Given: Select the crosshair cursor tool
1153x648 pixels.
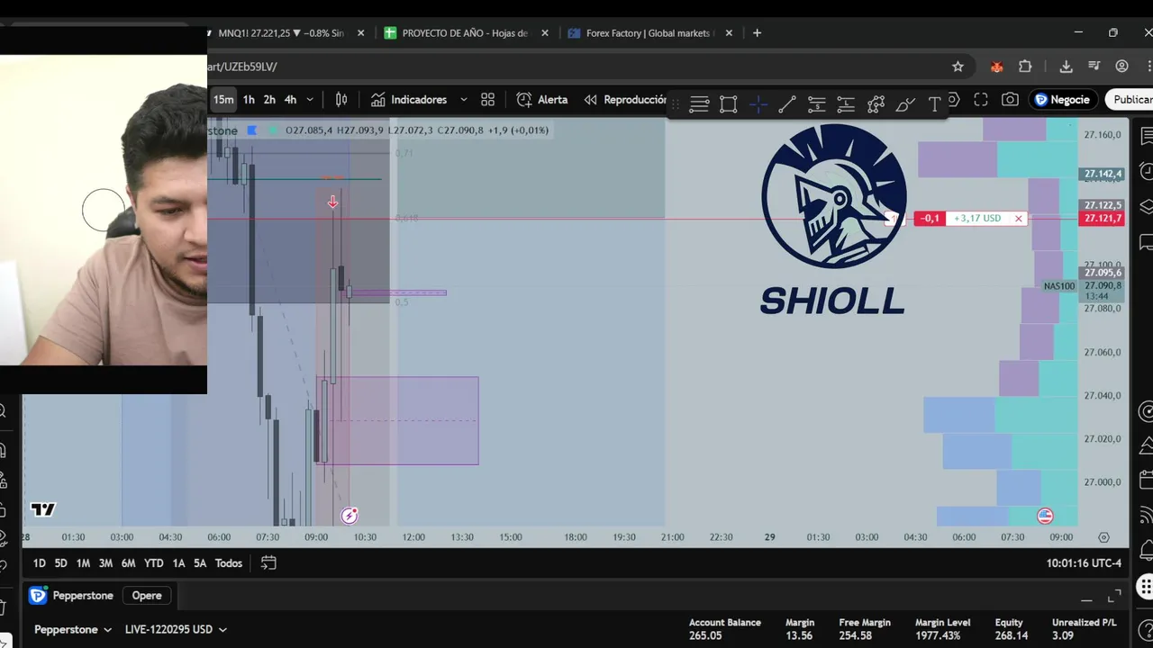Looking at the screenshot, I should pos(758,104).
